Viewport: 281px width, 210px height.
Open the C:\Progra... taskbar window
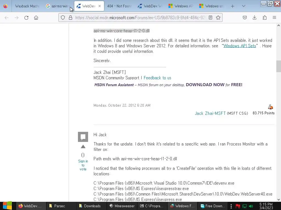(x=152, y=206)
